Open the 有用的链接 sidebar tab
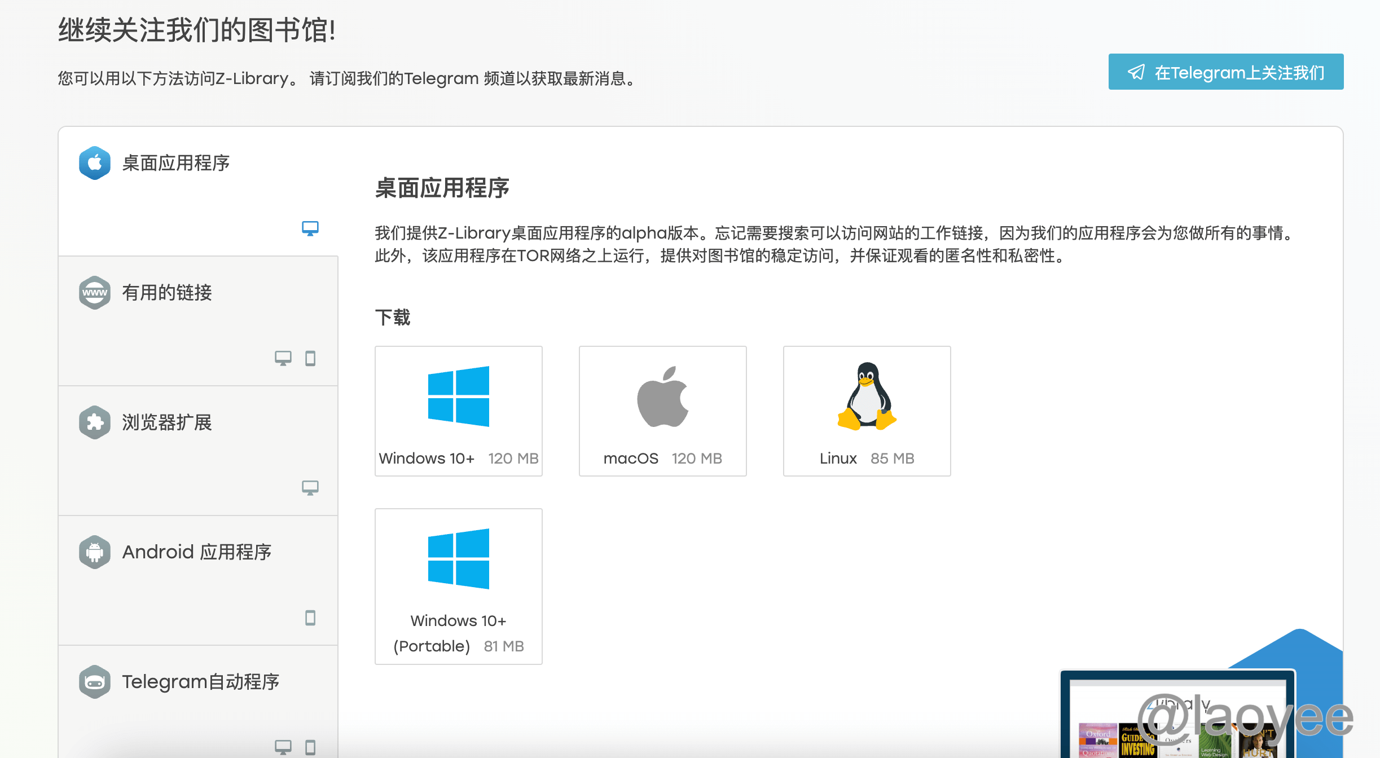 pos(167,293)
